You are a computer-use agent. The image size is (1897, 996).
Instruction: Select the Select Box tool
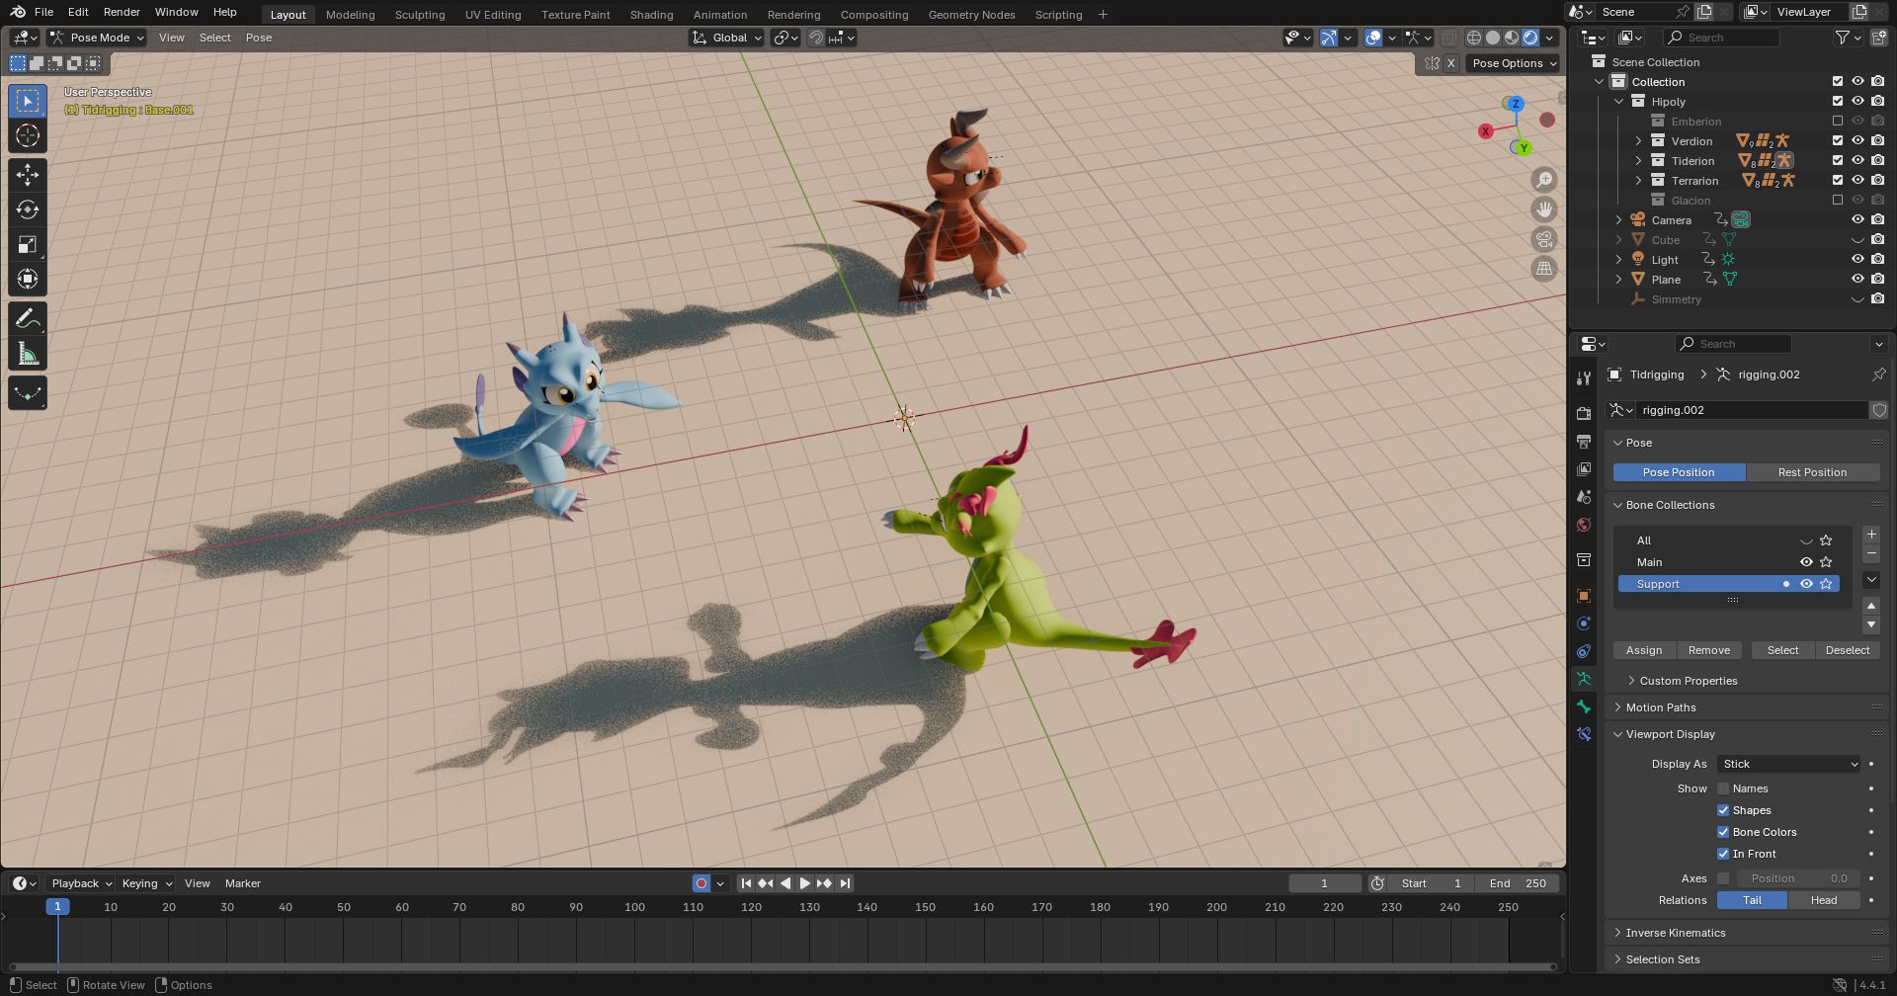(x=28, y=101)
